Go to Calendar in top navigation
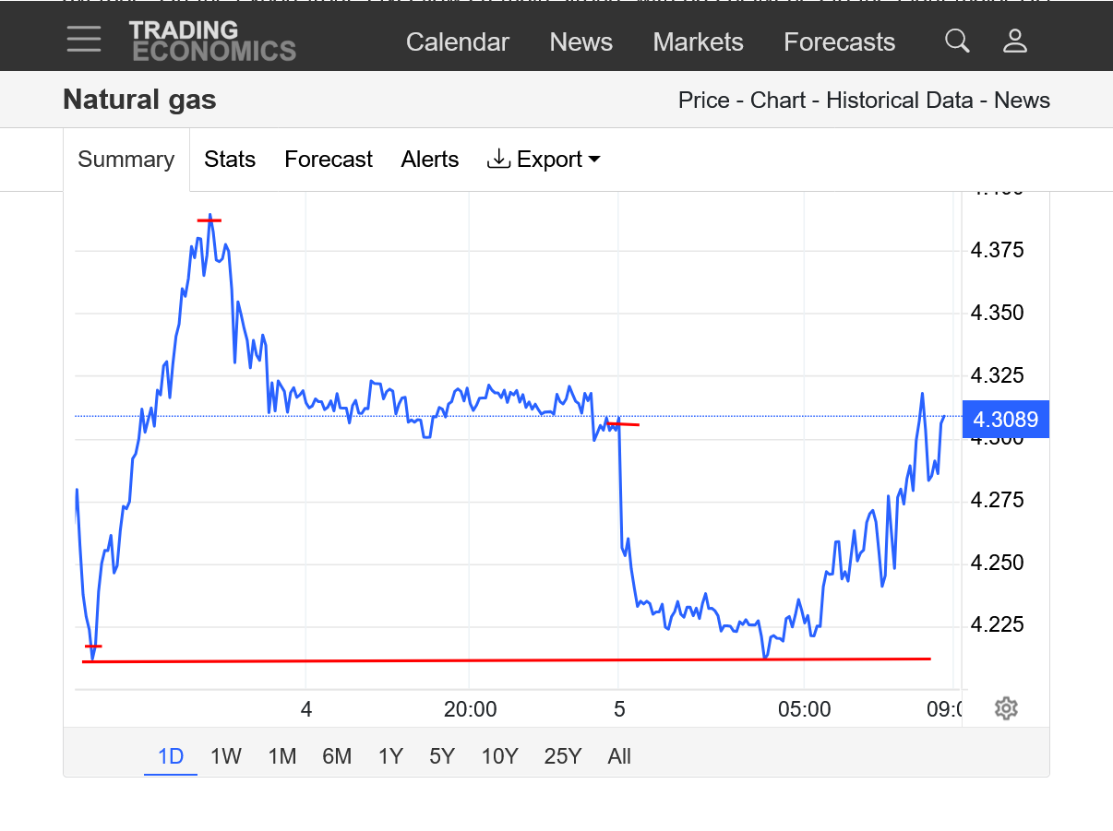The width and height of the screenshot is (1113, 831). [457, 42]
